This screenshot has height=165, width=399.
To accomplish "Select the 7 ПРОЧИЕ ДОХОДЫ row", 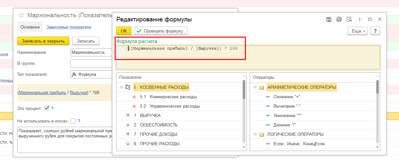I will [179, 134].
